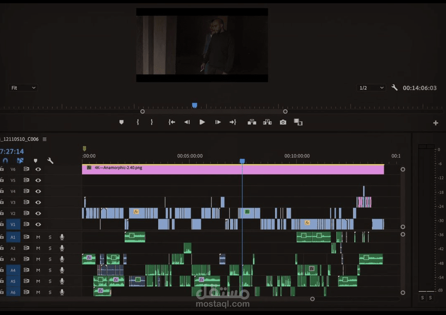Open the Button Editor plus icon
The height and width of the screenshot is (315, 446).
click(x=436, y=123)
